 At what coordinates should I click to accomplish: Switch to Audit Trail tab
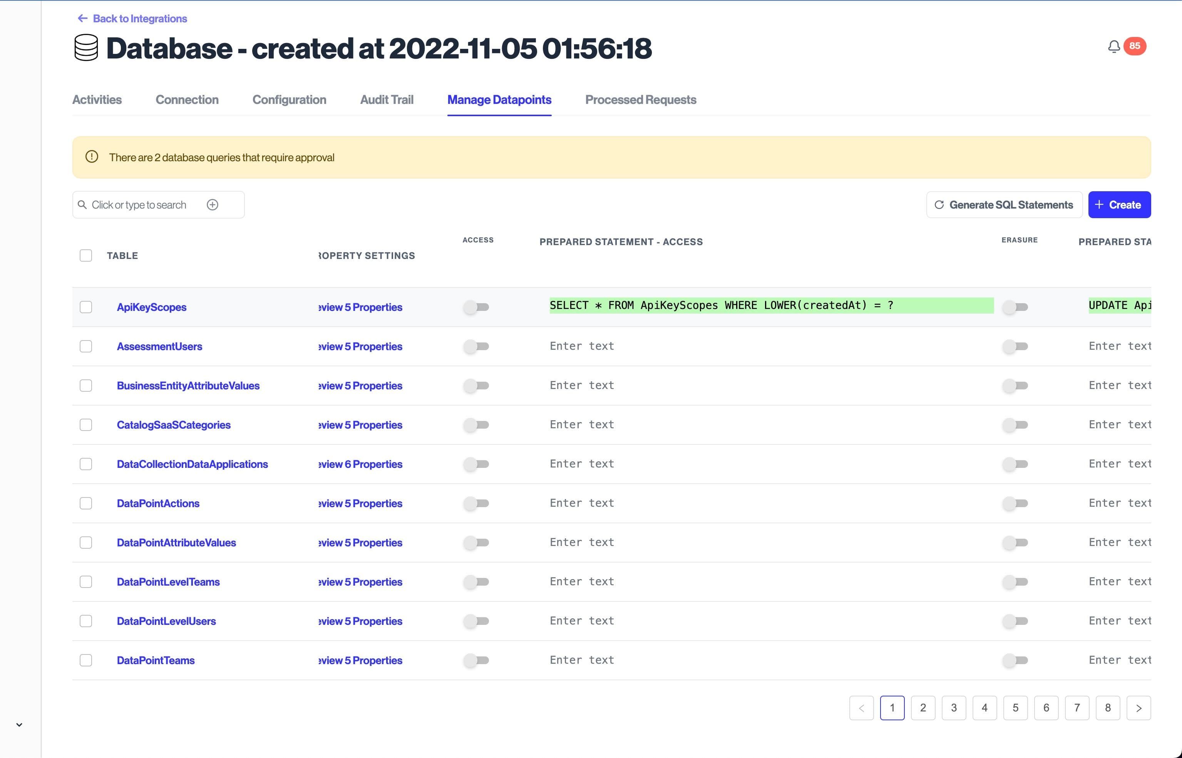387,100
